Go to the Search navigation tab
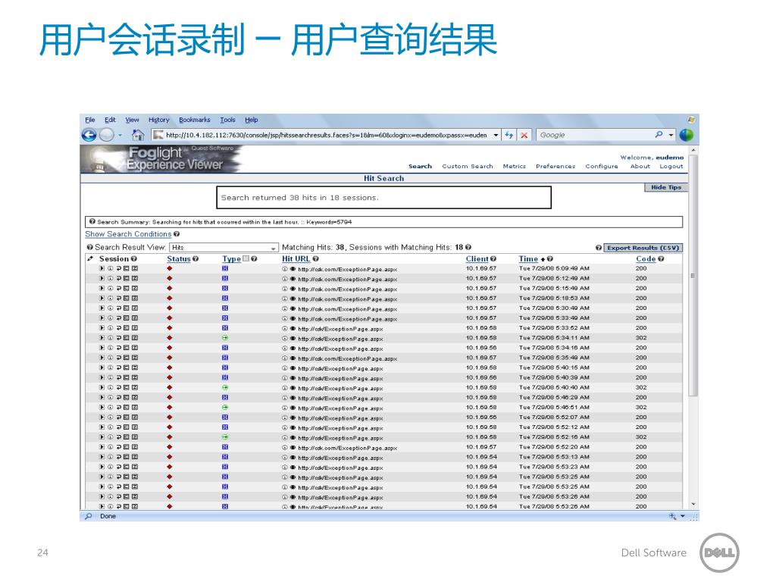This screenshot has width=776, height=582. coord(420,166)
